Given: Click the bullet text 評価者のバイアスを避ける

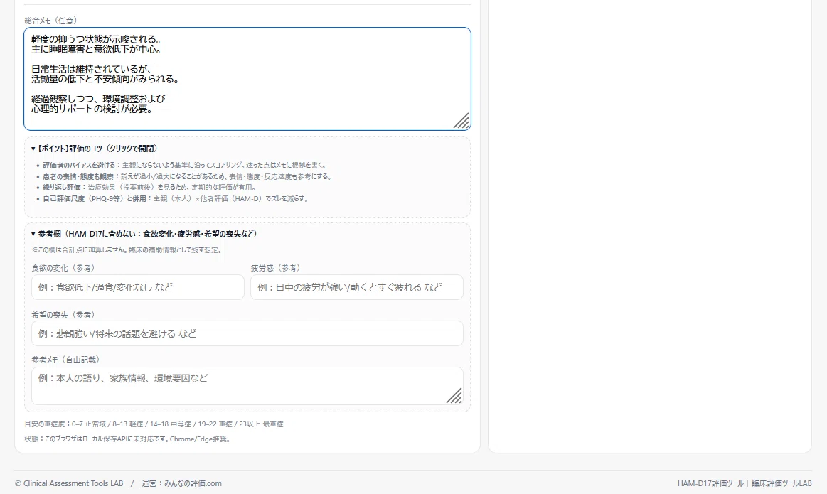Looking at the screenshot, I should click(79, 166).
